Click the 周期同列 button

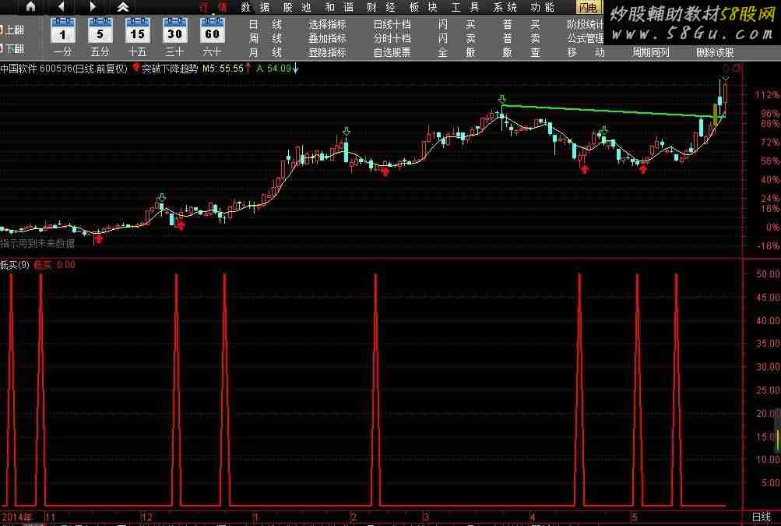click(650, 53)
